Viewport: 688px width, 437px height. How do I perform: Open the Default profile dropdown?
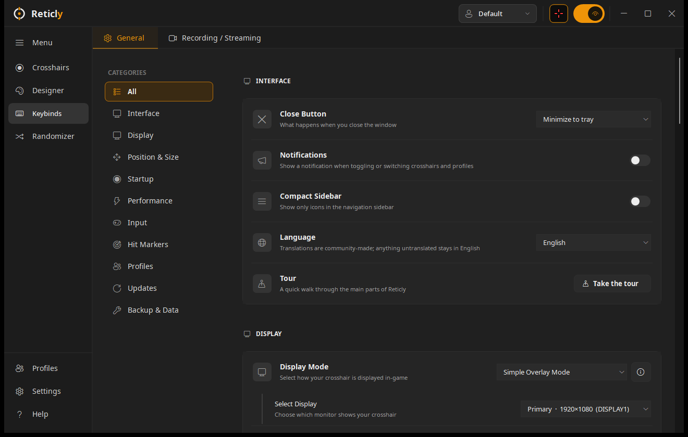click(x=498, y=14)
